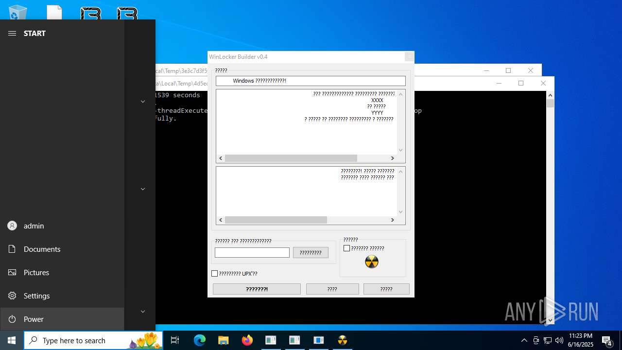The width and height of the screenshot is (622, 350).
Task: Open File Explorer from the taskbar
Action: 223,340
